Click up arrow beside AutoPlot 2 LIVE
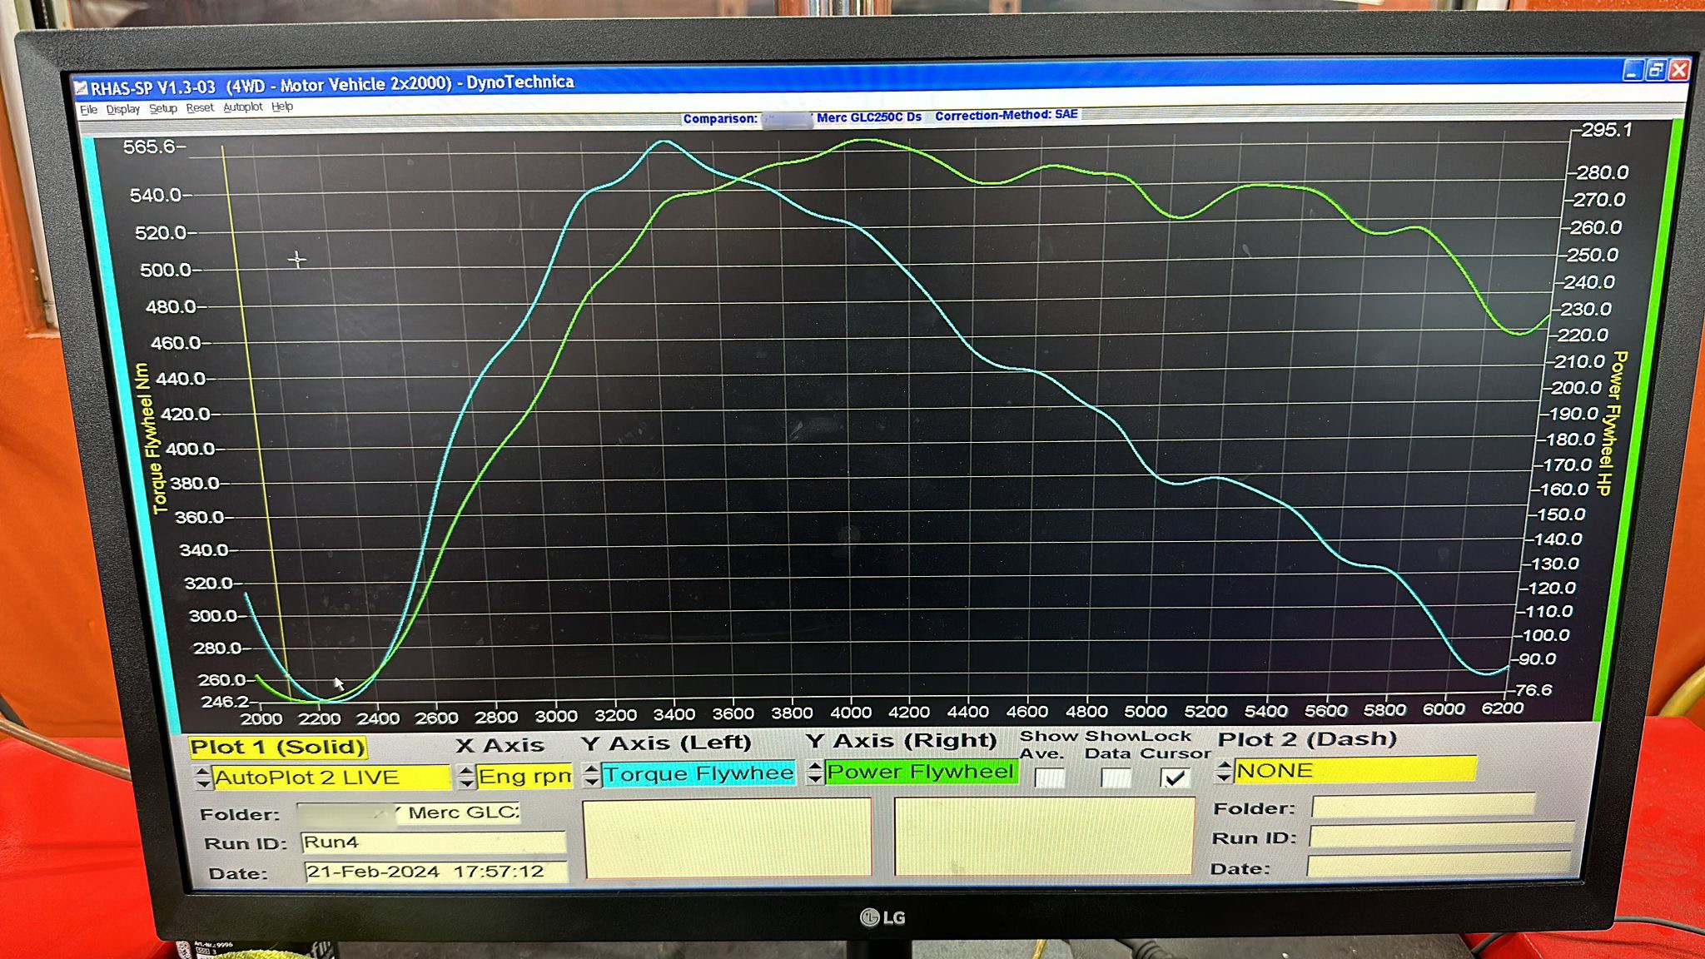 pyautogui.click(x=203, y=772)
